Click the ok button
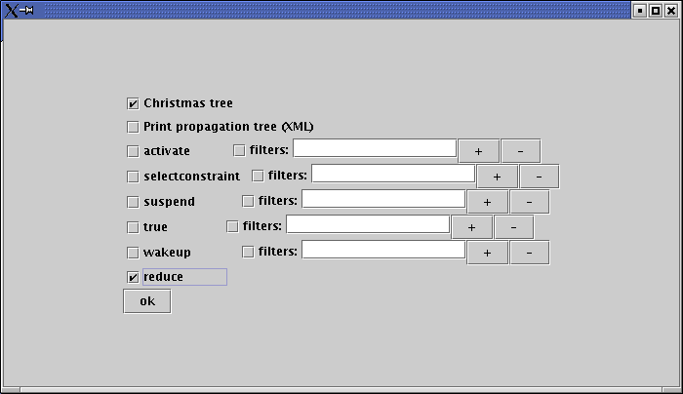 147,301
